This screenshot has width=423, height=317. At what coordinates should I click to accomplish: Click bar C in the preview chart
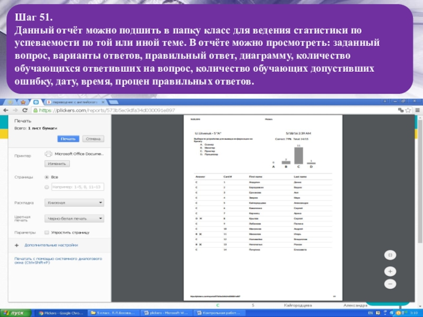point(298,155)
